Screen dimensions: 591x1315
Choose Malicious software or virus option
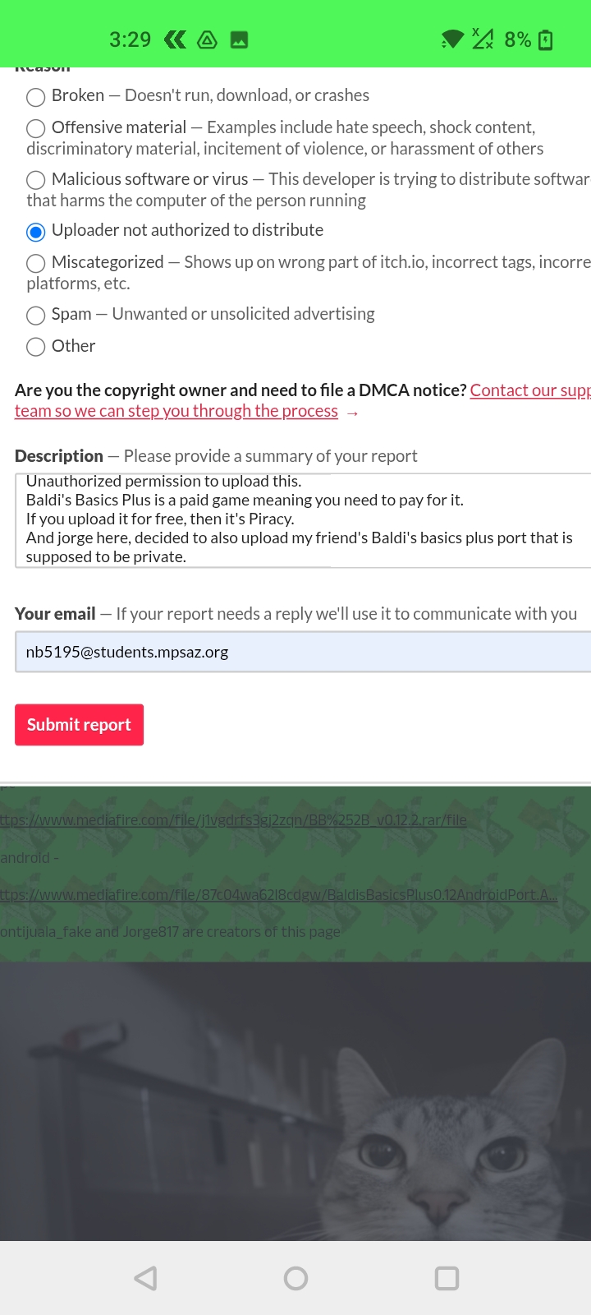tap(35, 180)
